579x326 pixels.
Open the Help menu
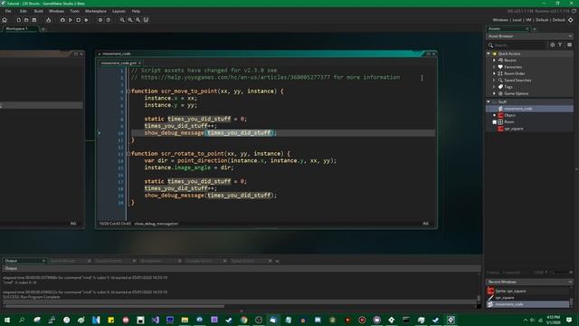tap(136, 11)
